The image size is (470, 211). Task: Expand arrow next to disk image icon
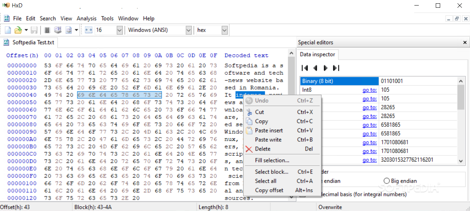tap(76, 30)
